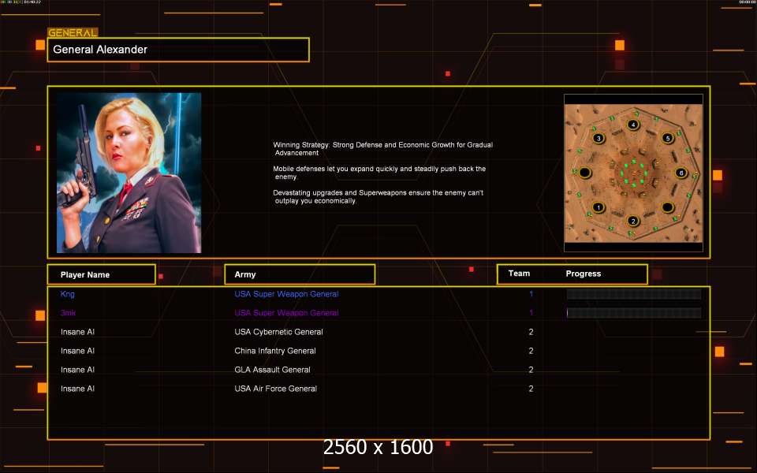Click the Insane AI name beside China Infantry General
This screenshot has width=757, height=473.
(x=78, y=351)
